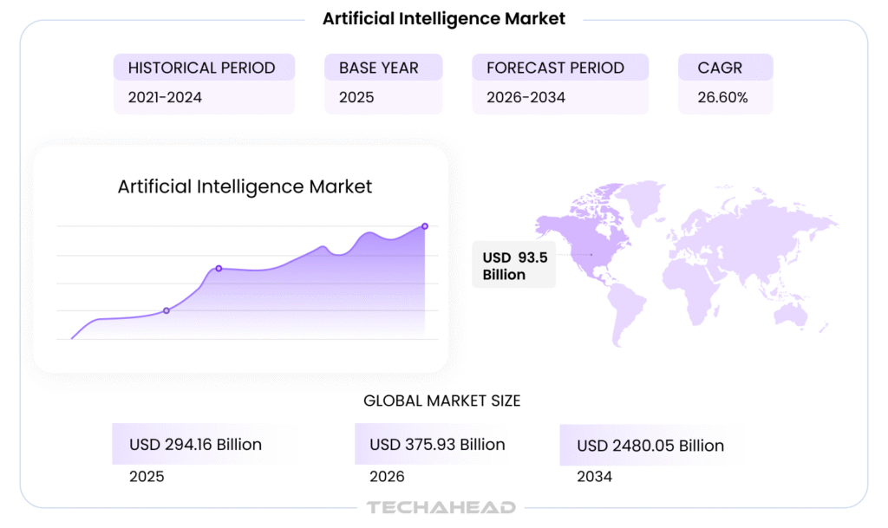Select the USD 375.93 Billion market size box

(437, 445)
